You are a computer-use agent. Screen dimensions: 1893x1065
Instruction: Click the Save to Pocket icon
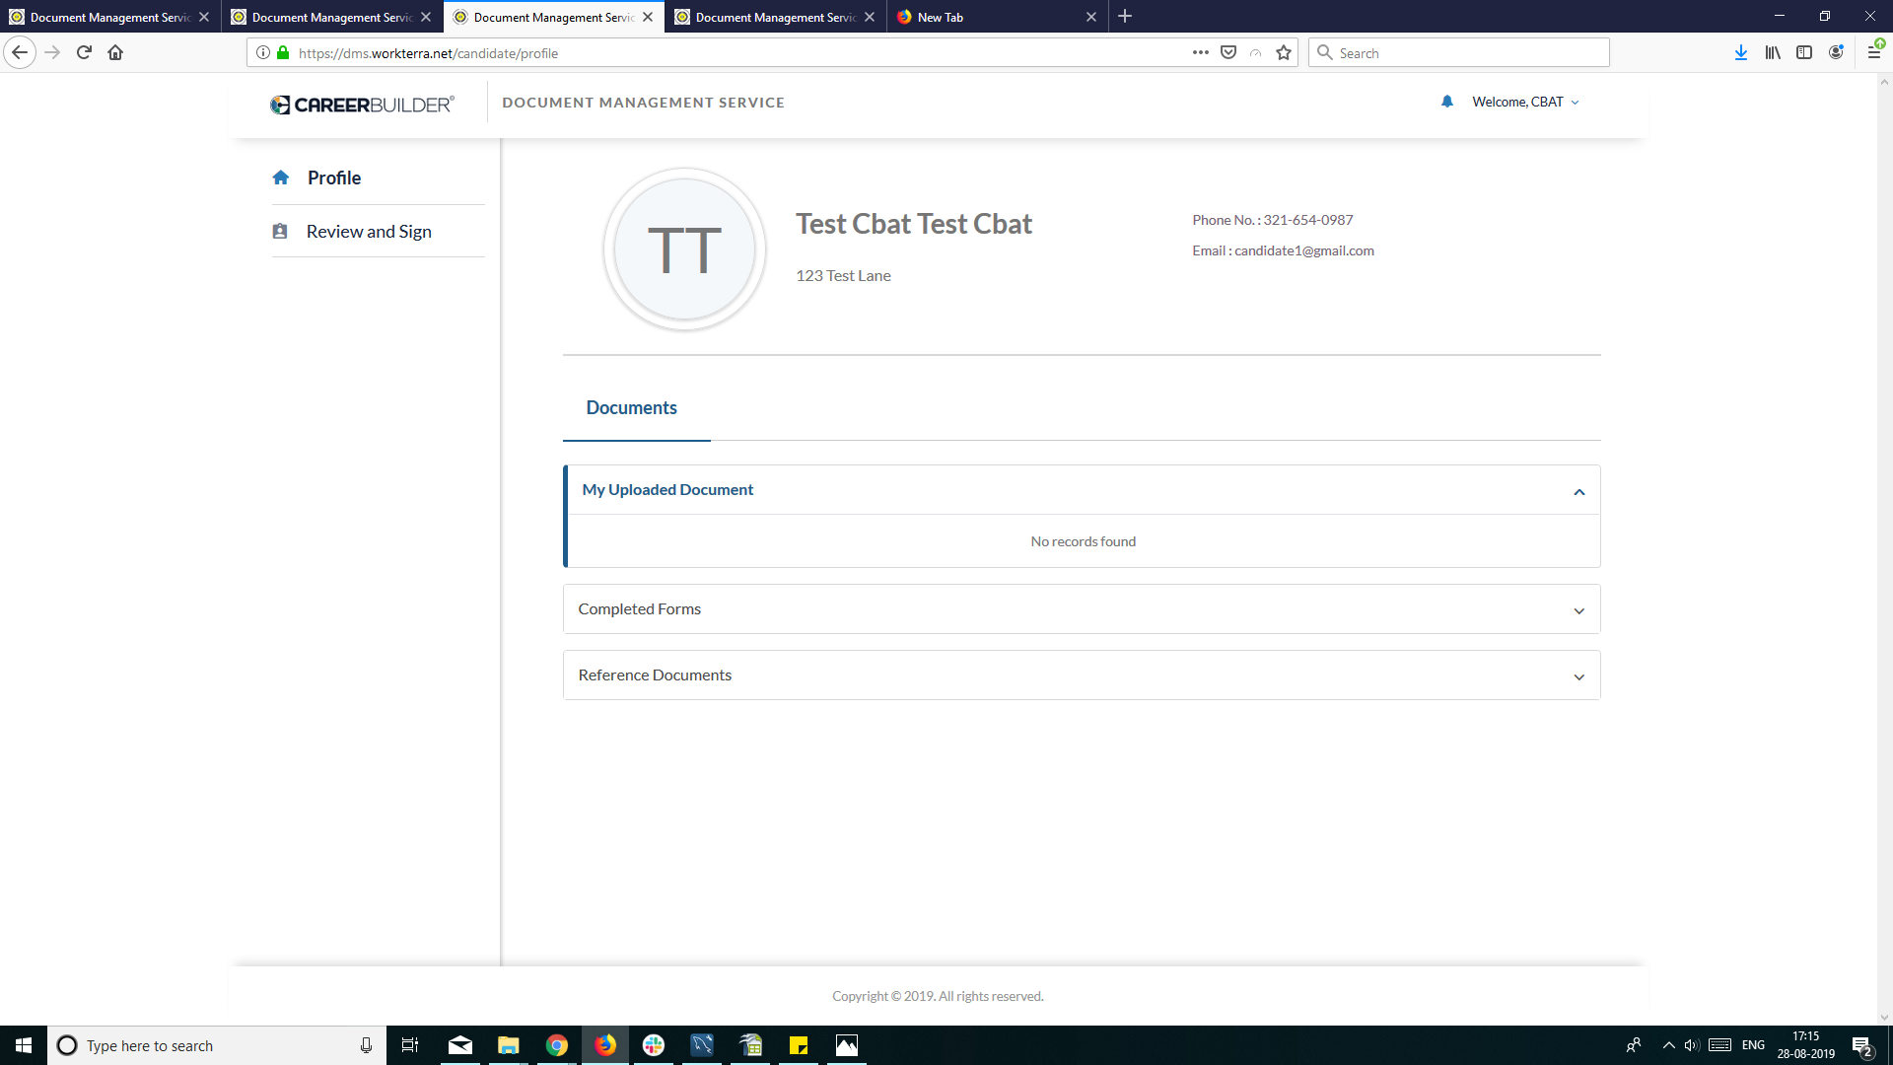1228,52
